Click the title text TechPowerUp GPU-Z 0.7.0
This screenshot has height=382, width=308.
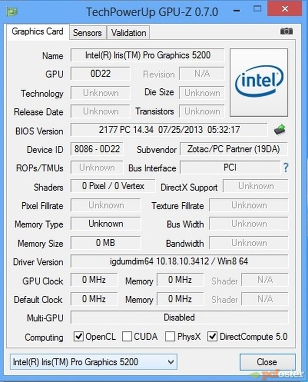point(152,11)
